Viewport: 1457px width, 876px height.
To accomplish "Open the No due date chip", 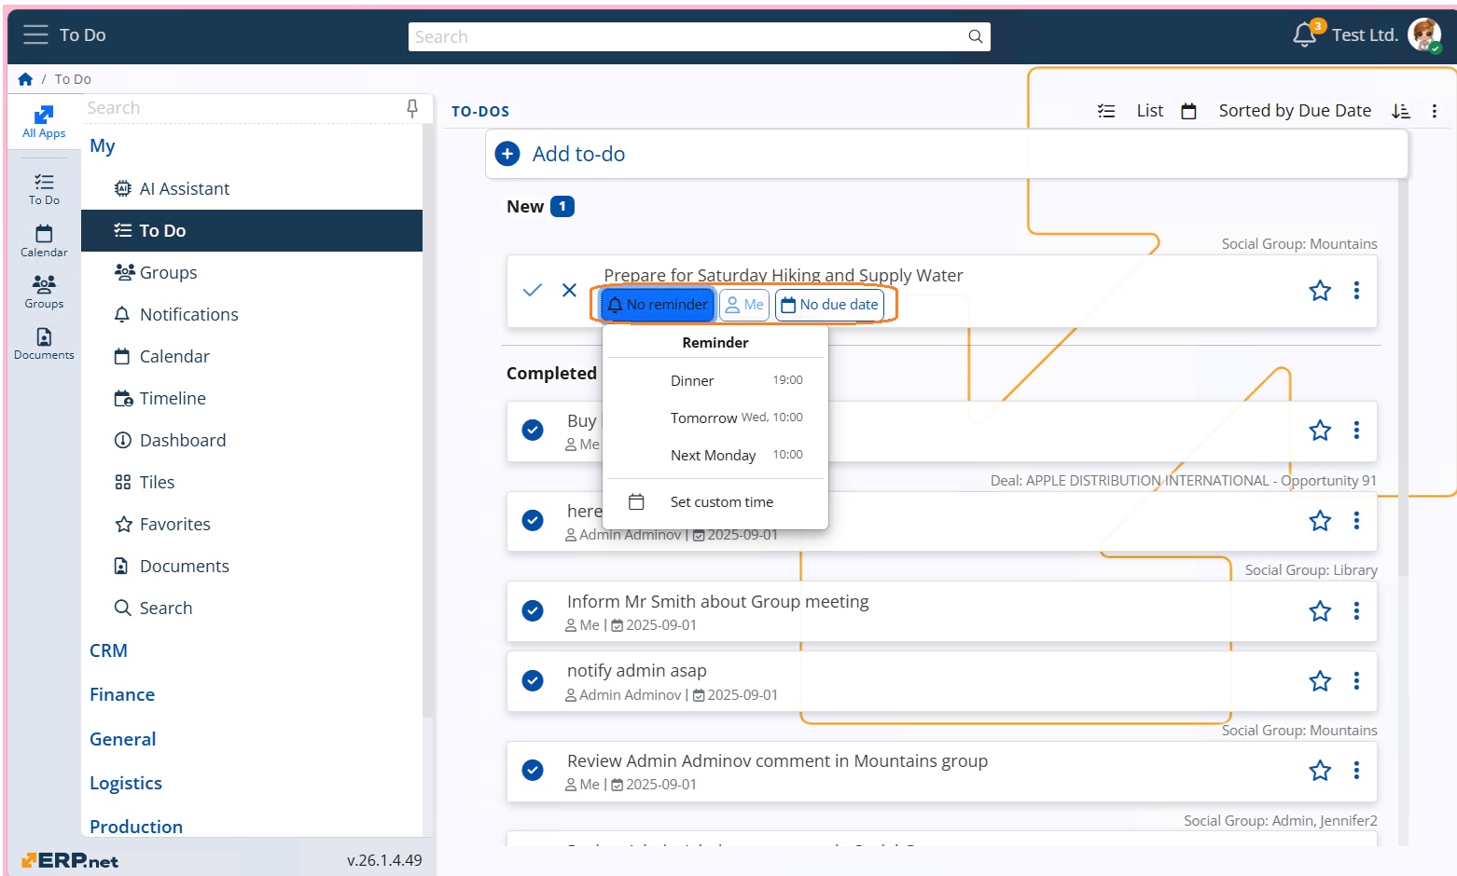I will [x=829, y=305].
